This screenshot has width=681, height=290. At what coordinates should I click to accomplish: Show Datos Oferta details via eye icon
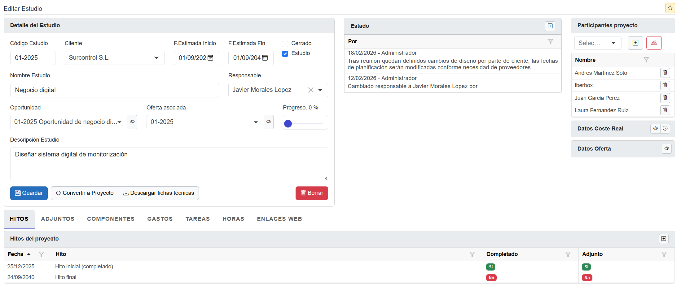pos(666,149)
